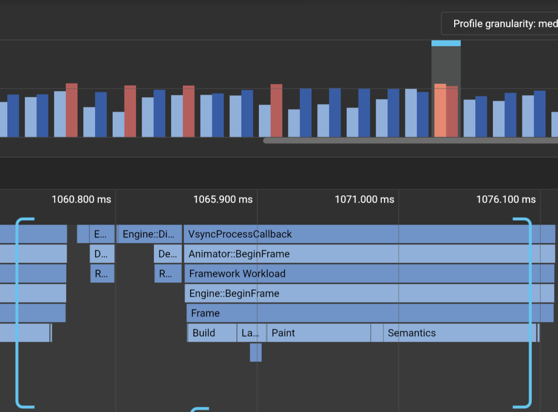Click the Animator::BeginFrame event bar
The height and width of the screenshot is (412, 558).
coord(369,254)
